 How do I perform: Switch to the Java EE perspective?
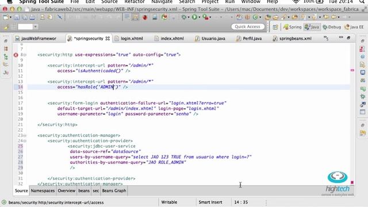click(354, 27)
